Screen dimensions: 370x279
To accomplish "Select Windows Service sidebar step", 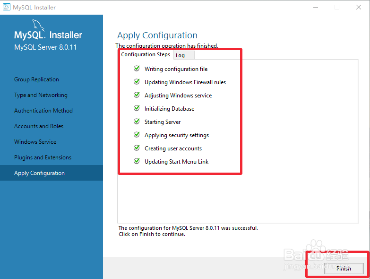I will pyautogui.click(x=35, y=141).
